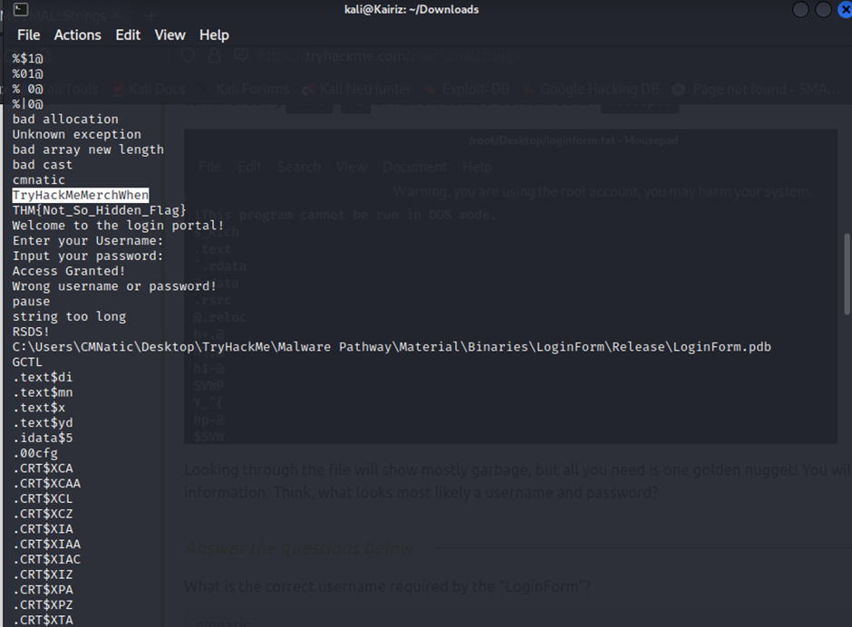The width and height of the screenshot is (852, 627).
Task: Open the "Page not found - SMA" bookmark
Action: pyautogui.click(x=759, y=90)
